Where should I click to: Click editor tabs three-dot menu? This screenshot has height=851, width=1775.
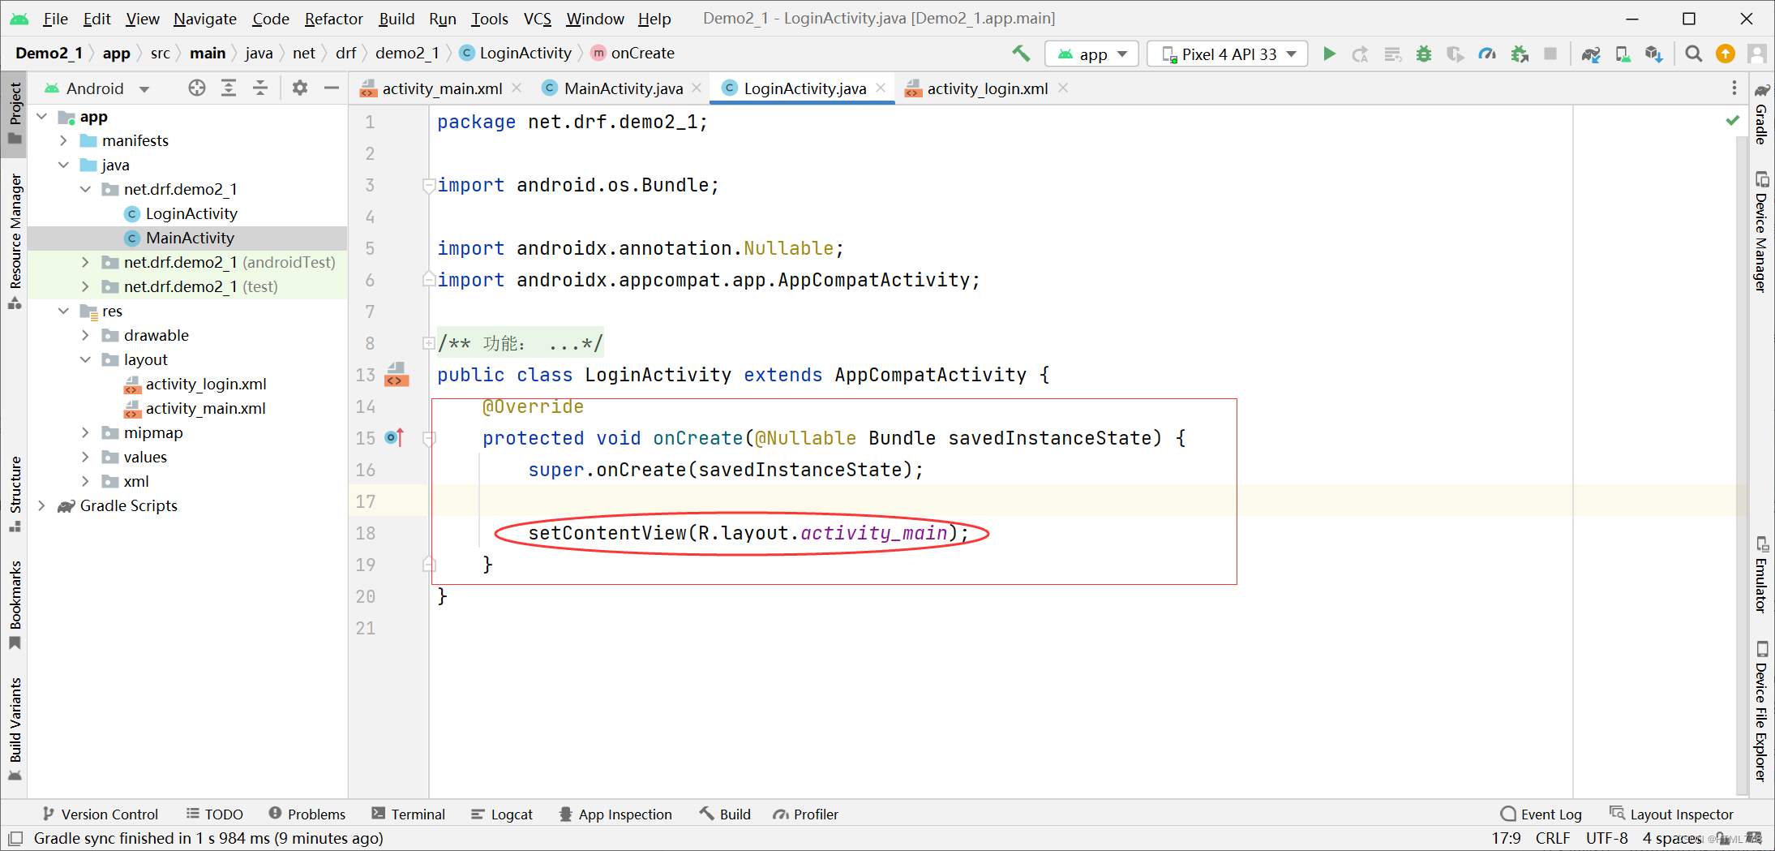pos(1734,88)
